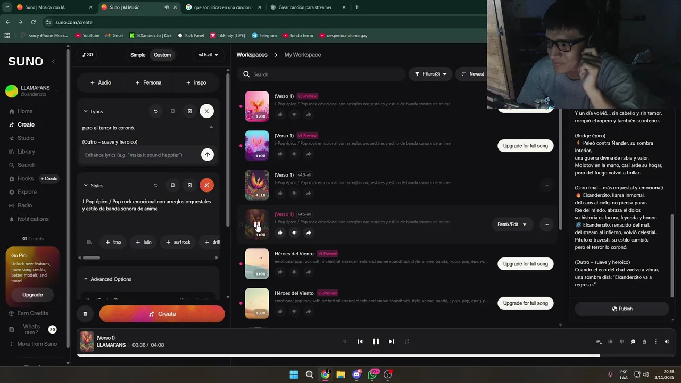Skip to the next track

point(392,342)
